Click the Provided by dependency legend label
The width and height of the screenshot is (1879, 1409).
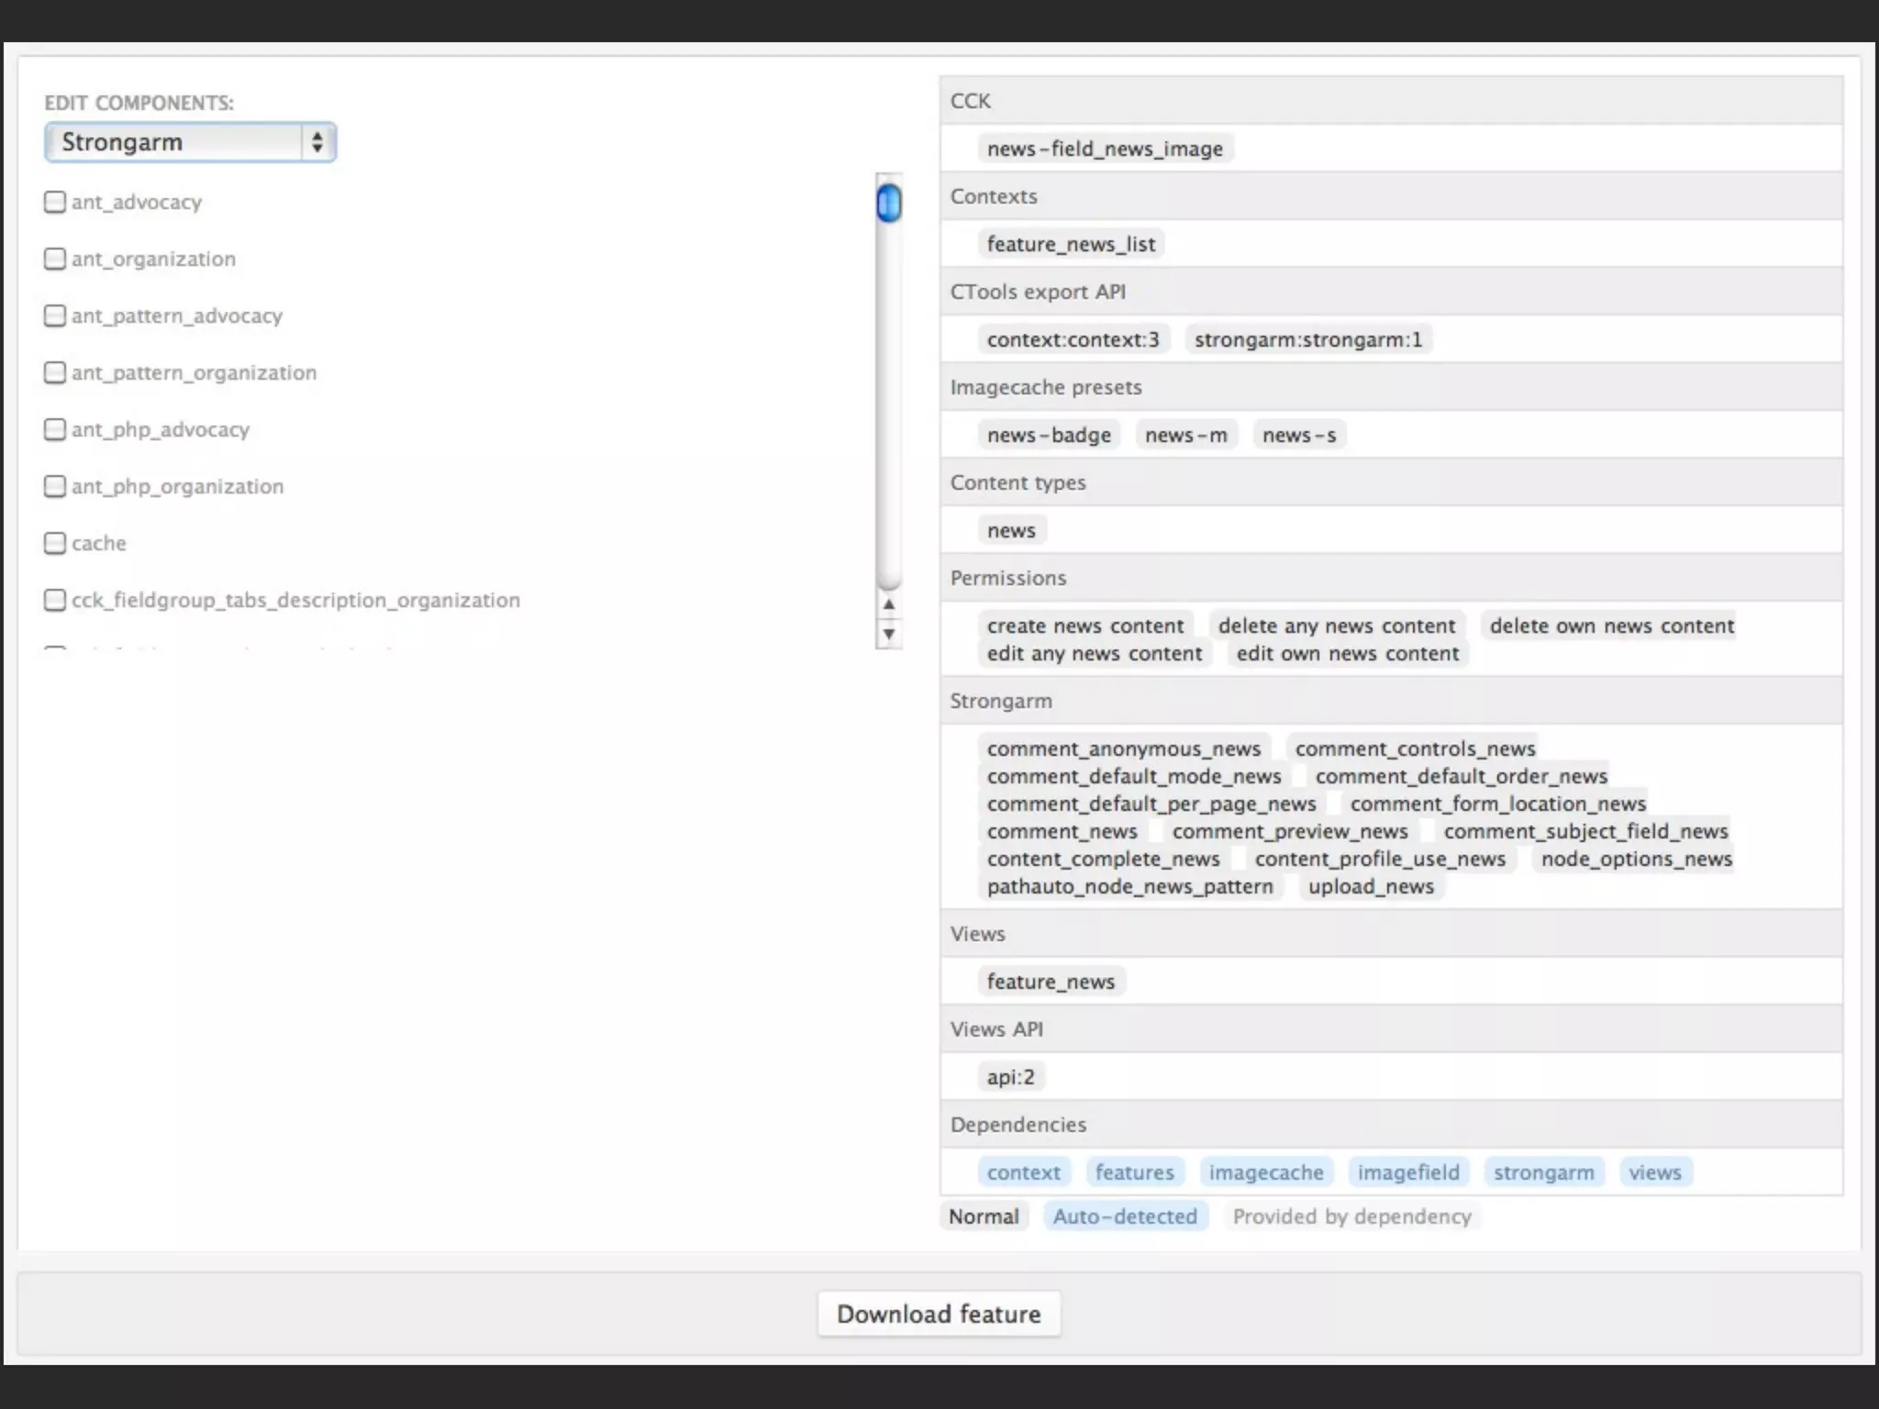click(x=1351, y=1216)
